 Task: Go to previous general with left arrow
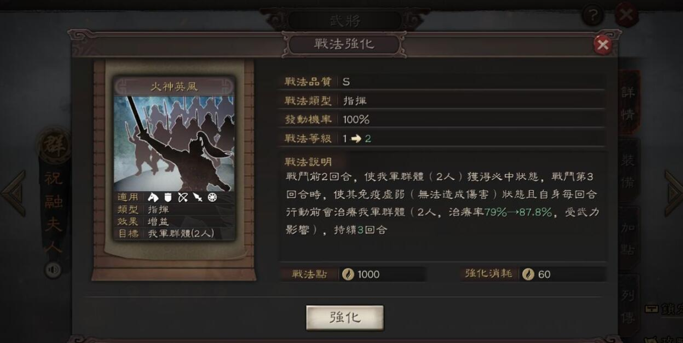click(12, 192)
